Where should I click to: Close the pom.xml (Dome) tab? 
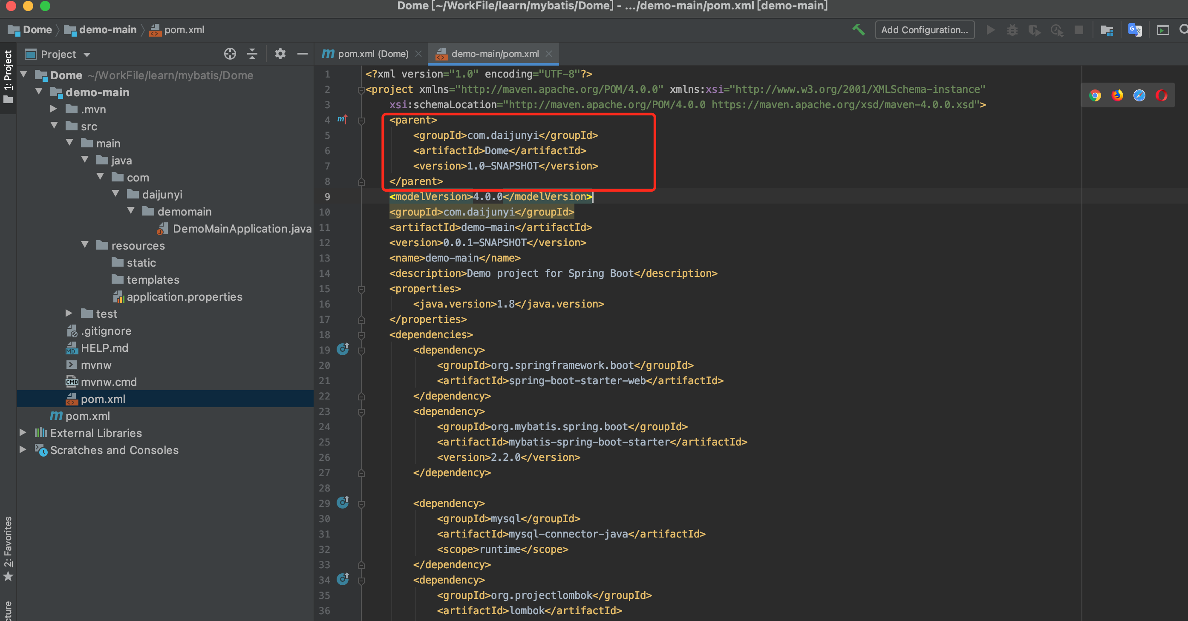coord(418,54)
